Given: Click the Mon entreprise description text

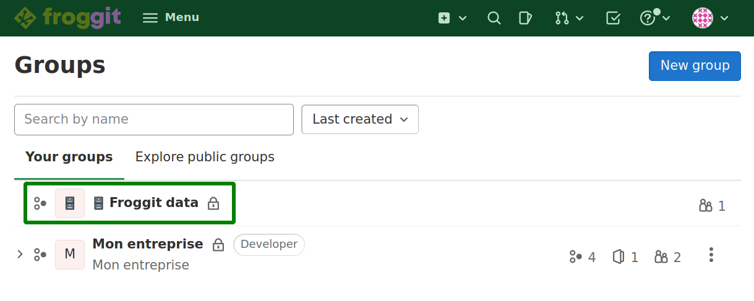Looking at the screenshot, I should tap(141, 265).
